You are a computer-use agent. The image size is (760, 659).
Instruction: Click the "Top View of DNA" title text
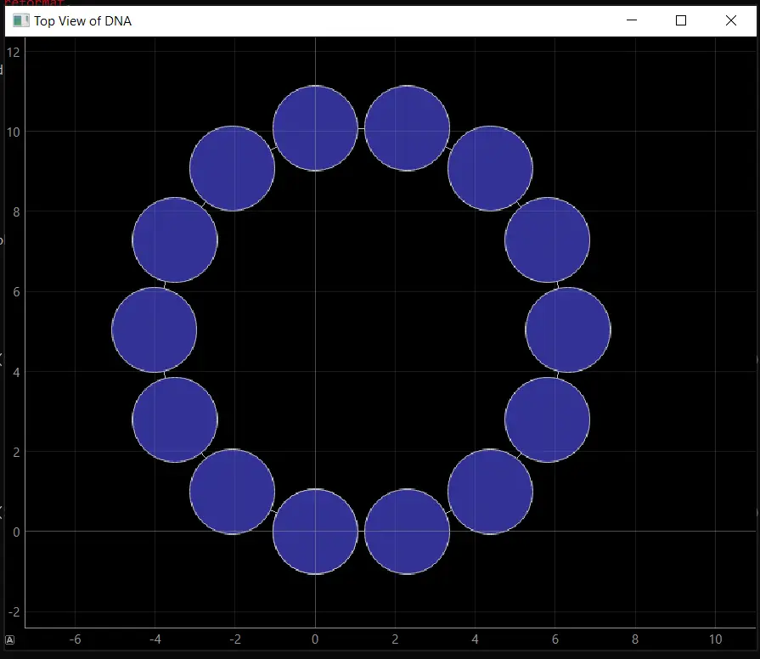pos(82,20)
